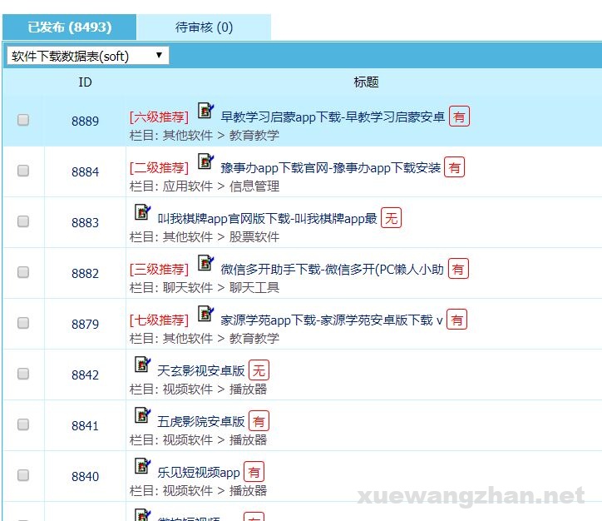Click ID cell 8889

86,121
